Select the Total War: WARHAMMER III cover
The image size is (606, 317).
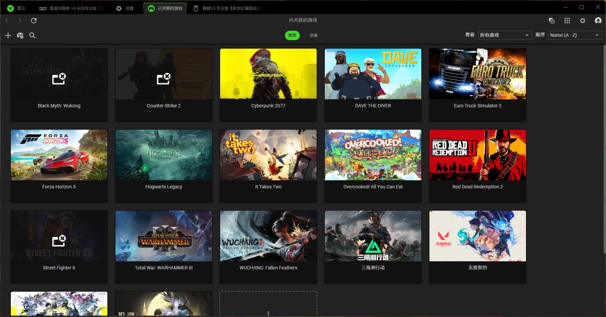(164, 236)
